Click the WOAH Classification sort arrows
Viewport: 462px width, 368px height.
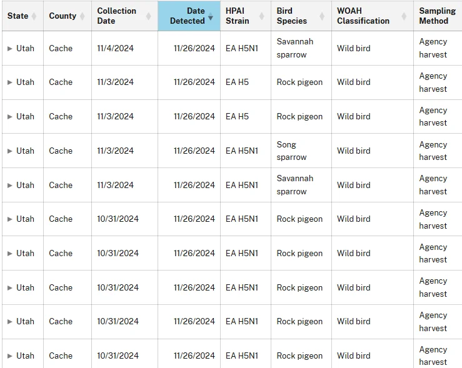pyautogui.click(x=404, y=16)
